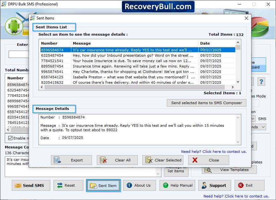Viewport: 276px width, 200px height.
Task: Select sent item row 6325487454
Action: [x=138, y=55]
